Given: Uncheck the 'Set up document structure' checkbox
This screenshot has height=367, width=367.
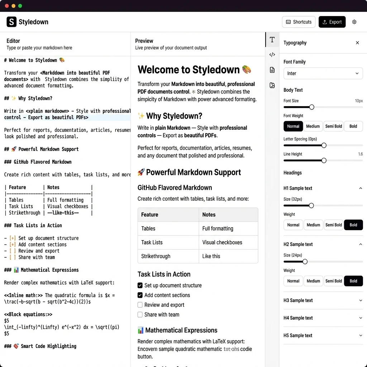Looking at the screenshot, I should pos(140,286).
